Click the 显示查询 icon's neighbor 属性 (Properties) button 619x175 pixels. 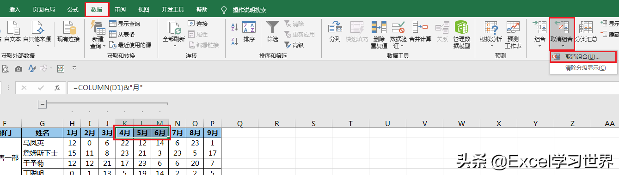coord(198,34)
